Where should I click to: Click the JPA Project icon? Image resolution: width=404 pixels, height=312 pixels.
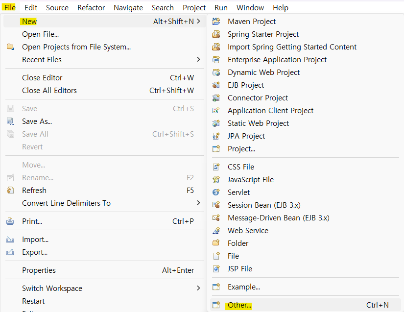pos(216,136)
